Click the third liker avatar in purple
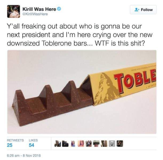Image resolution: width=163 pixels, height=160 pixels. click(x=73, y=143)
